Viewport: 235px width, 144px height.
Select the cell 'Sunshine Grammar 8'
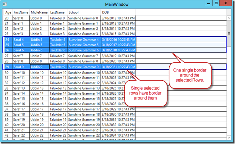(x=84, y=61)
